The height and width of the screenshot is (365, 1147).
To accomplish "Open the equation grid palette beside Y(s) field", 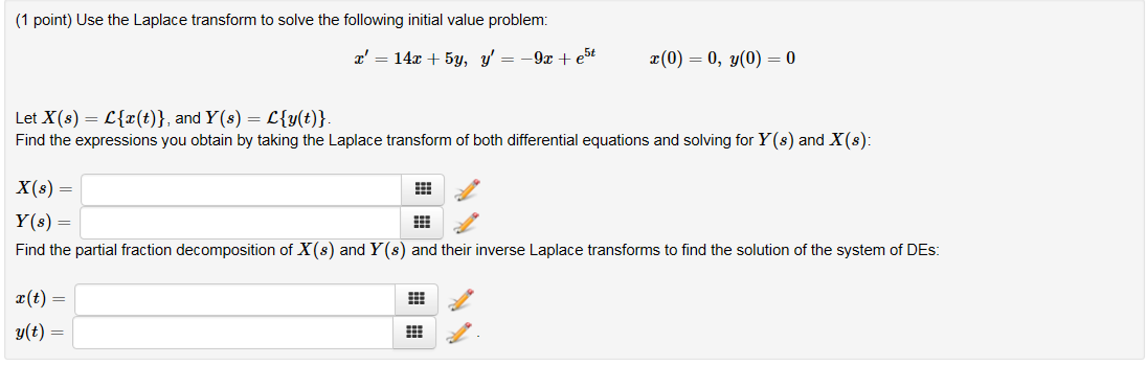I will (422, 223).
